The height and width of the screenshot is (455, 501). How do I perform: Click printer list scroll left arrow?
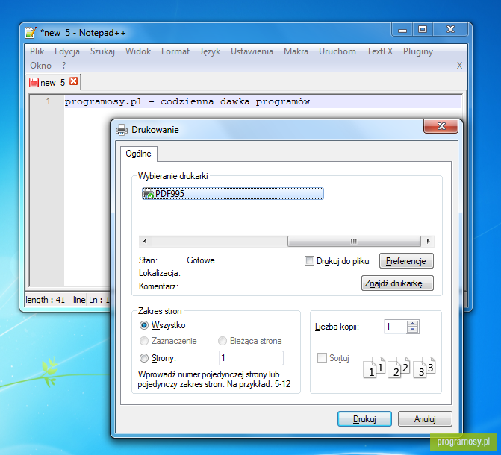click(145, 241)
